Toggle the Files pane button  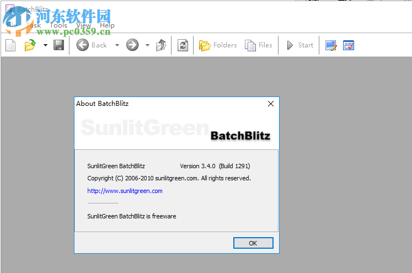point(259,45)
